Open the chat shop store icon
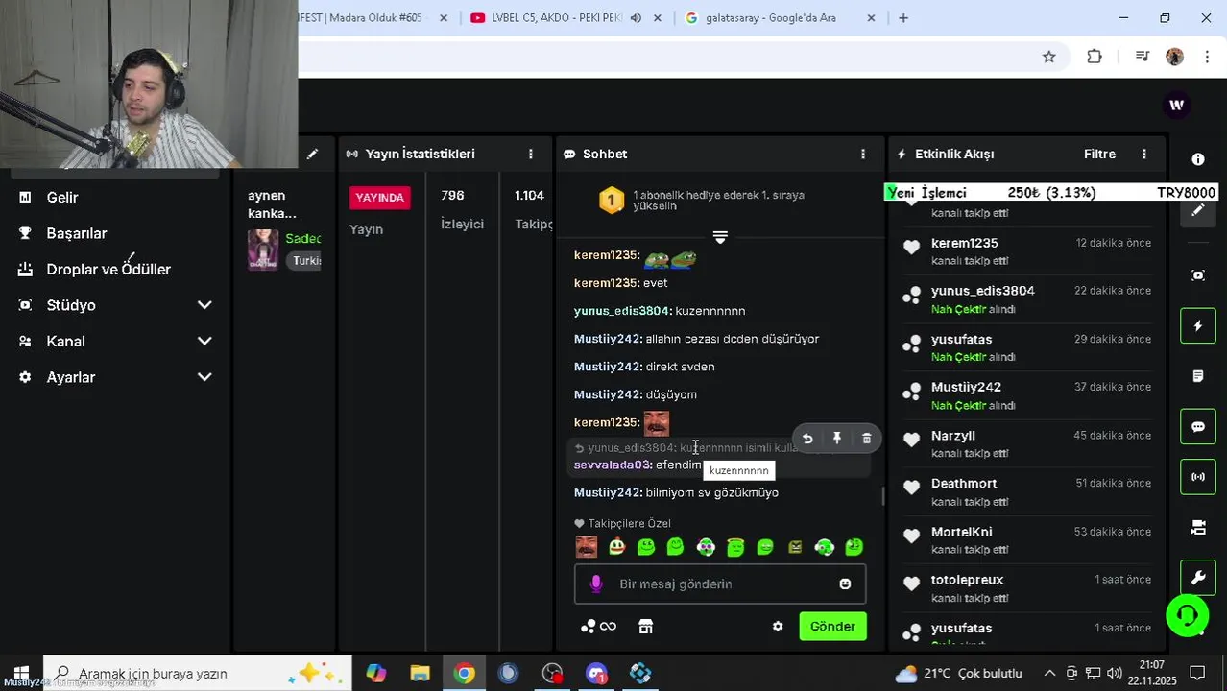 646,627
